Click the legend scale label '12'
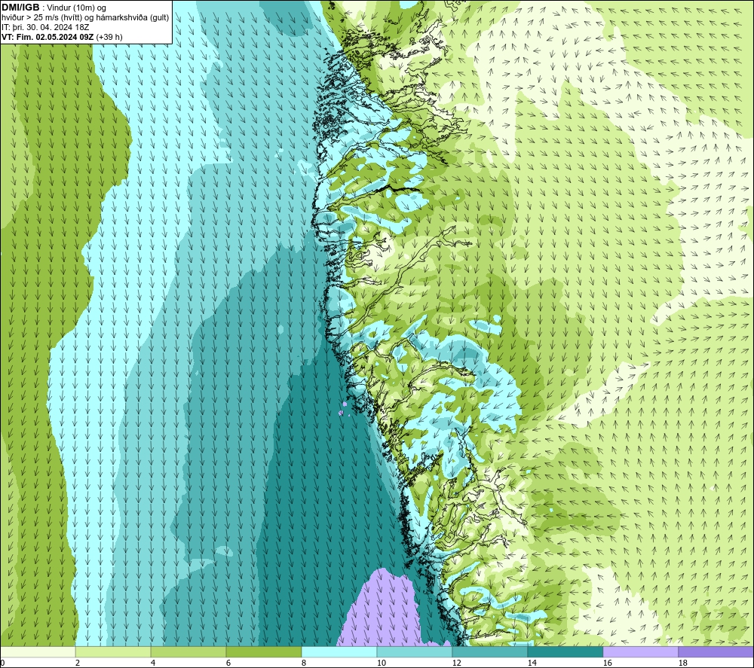Image resolution: width=754 pixels, height=668 pixels. tap(456, 663)
